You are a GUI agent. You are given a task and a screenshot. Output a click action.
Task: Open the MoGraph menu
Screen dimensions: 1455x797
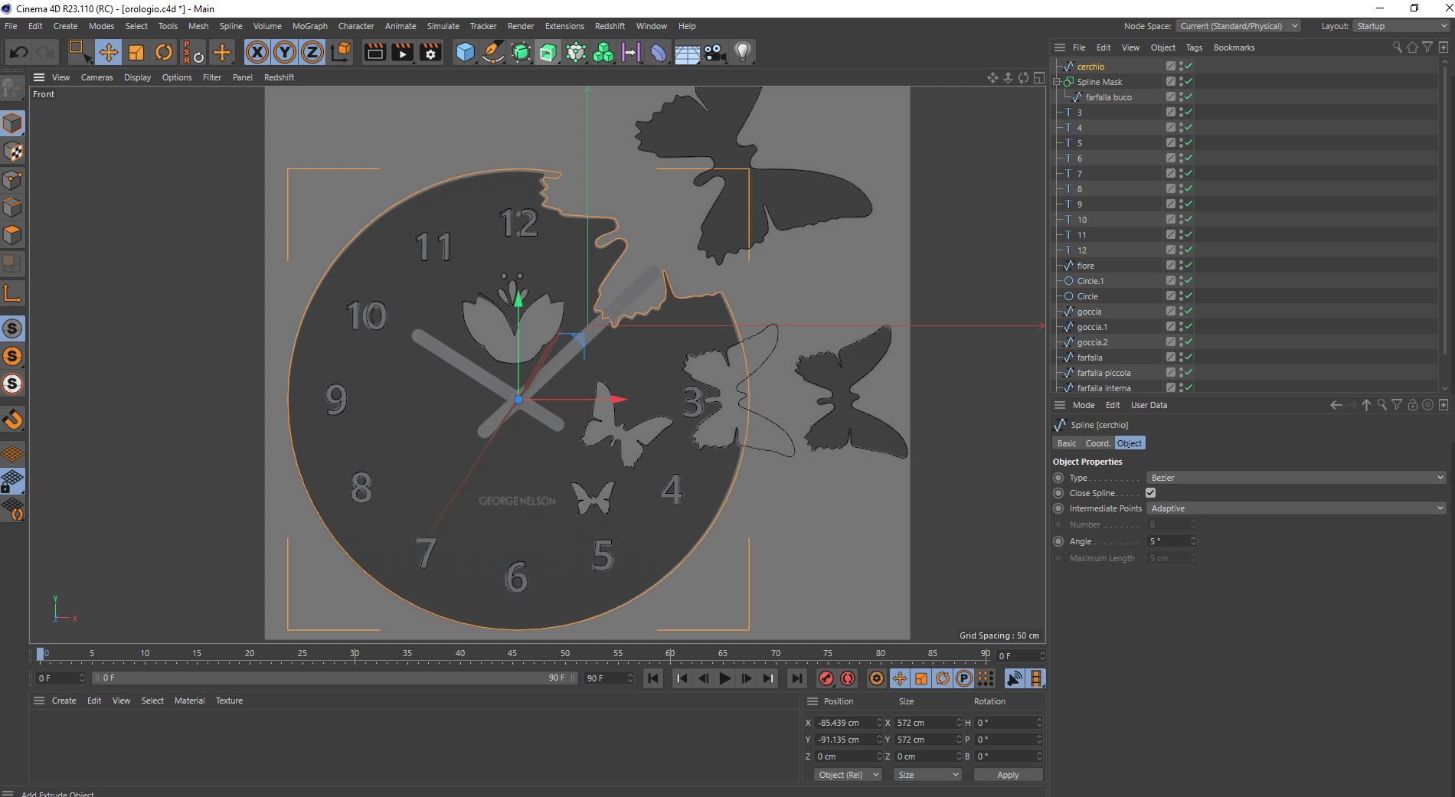coord(309,26)
